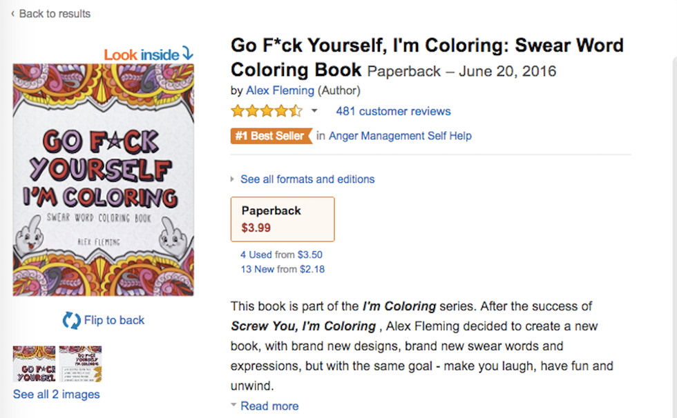The width and height of the screenshot is (677, 418).
Task: Click See all 2 images link
Action: point(57,395)
